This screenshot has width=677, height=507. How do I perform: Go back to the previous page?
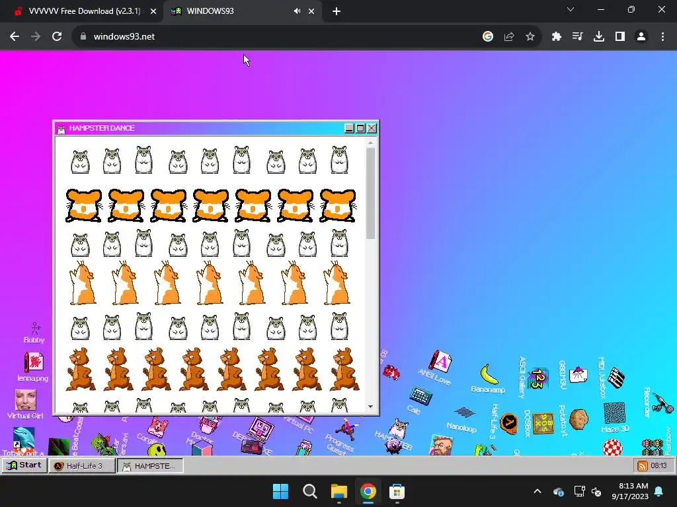coord(15,37)
